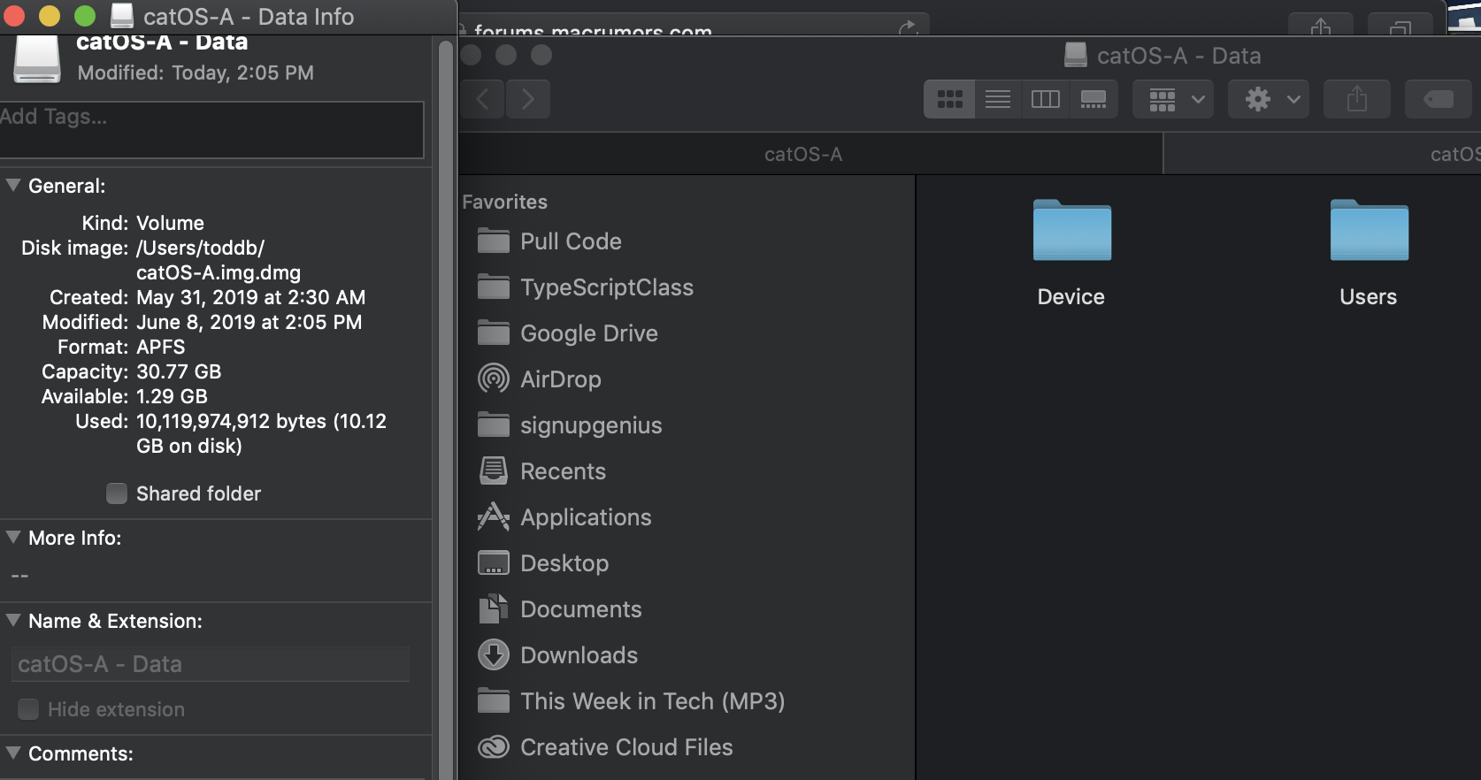Collapse the General section
Screen dimensions: 1481x780
13,185
